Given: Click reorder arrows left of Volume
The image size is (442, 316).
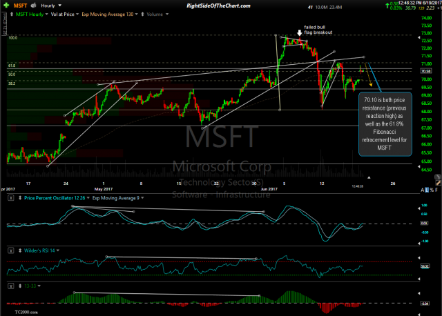Looking at the screenshot, I should pos(142,14).
